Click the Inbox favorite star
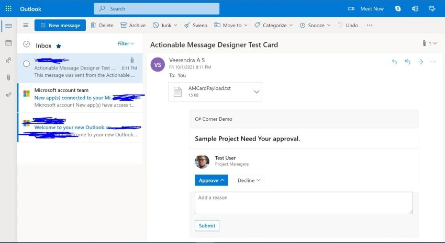 click(x=59, y=46)
